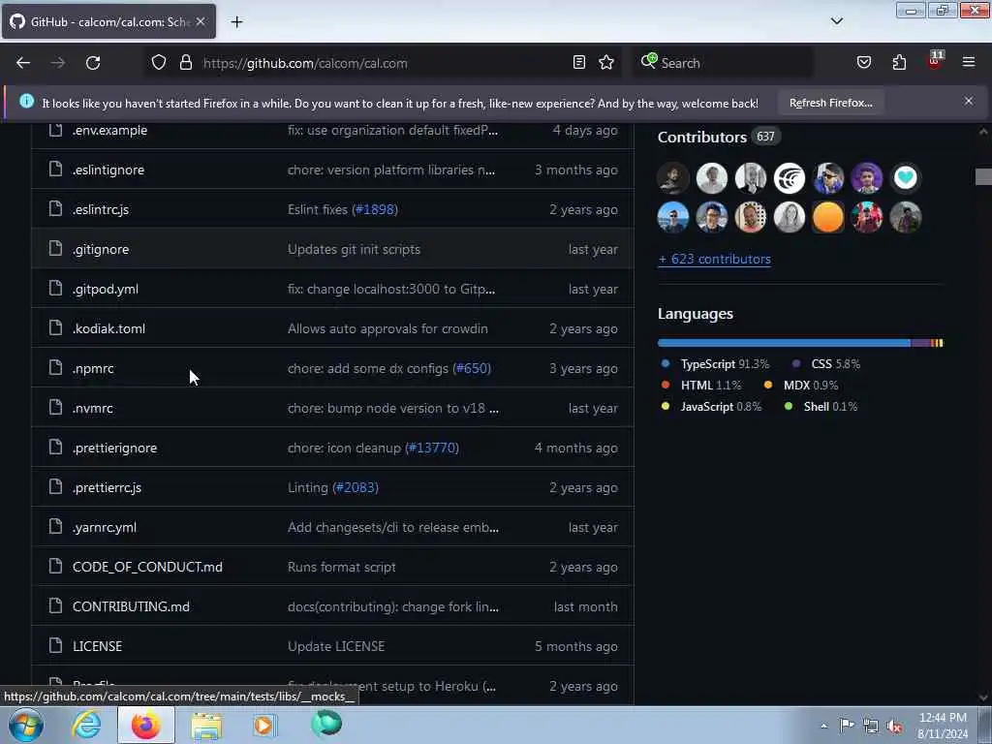The image size is (992, 744).
Task: Toggle reader view icon in address bar
Action: point(579,62)
